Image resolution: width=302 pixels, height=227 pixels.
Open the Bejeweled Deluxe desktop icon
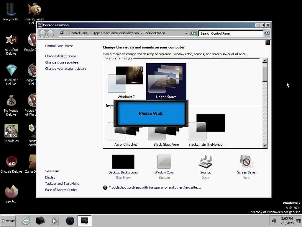point(11,75)
